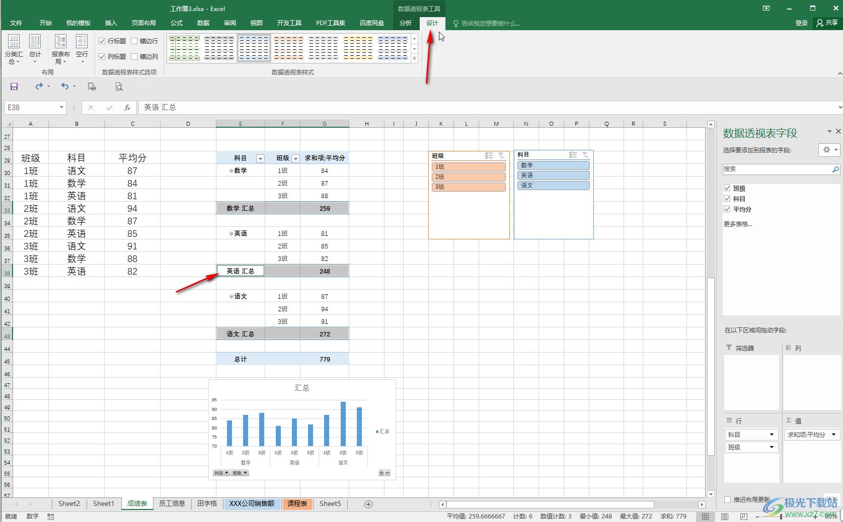Collapse the 语文 group in pivot table
This screenshot has width=843, height=522.
click(x=232, y=297)
